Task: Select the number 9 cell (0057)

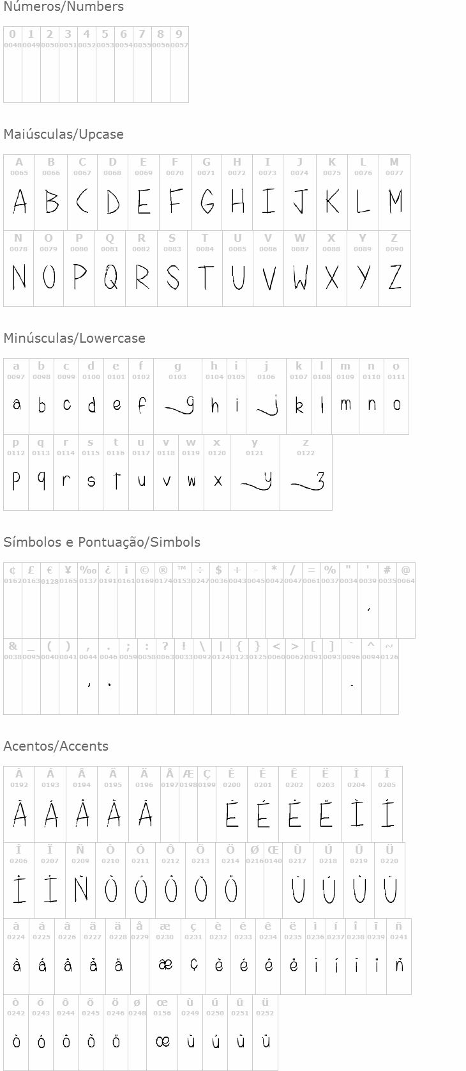Action: [x=179, y=65]
